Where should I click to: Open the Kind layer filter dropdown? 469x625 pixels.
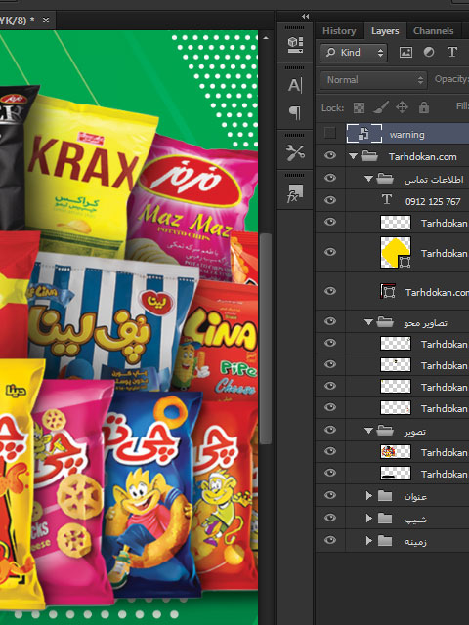pyautogui.click(x=354, y=53)
